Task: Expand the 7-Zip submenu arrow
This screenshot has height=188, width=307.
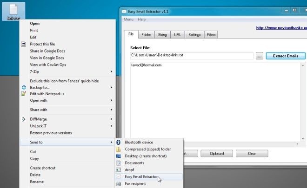Action: 112,72
